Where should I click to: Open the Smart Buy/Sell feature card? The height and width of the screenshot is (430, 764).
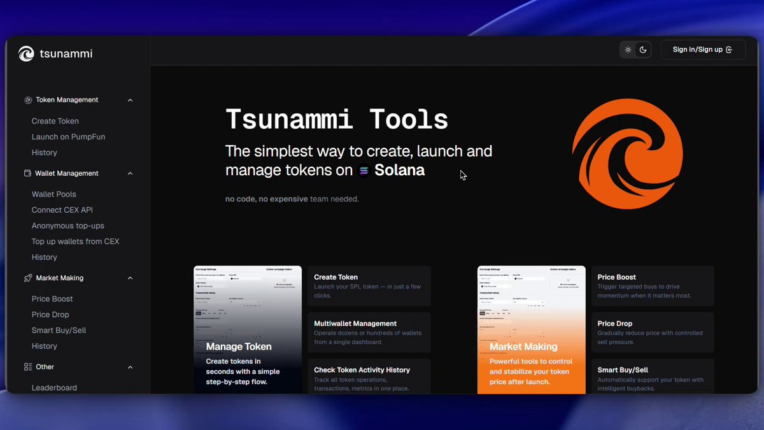tap(653, 376)
